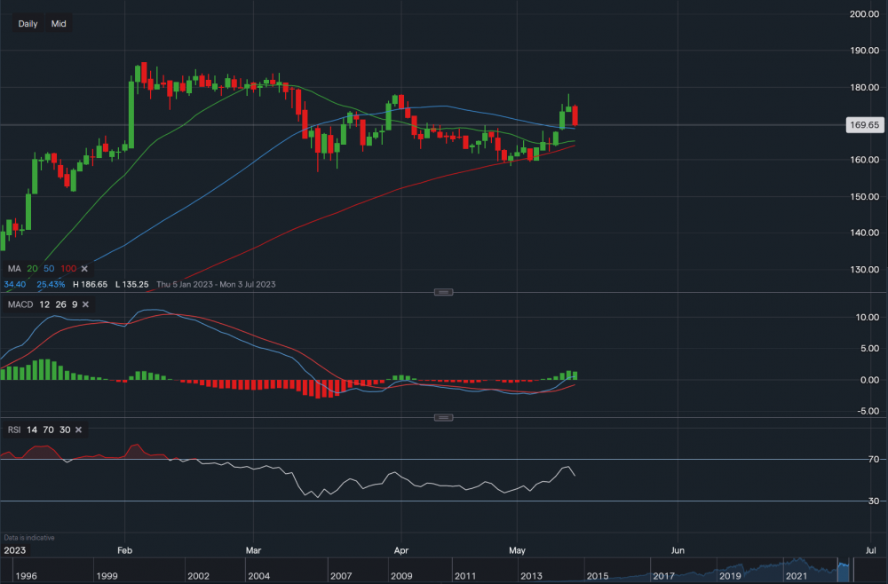The height and width of the screenshot is (584, 888).
Task: Jump to 2007 in the navigator timeline
Action: click(342, 576)
